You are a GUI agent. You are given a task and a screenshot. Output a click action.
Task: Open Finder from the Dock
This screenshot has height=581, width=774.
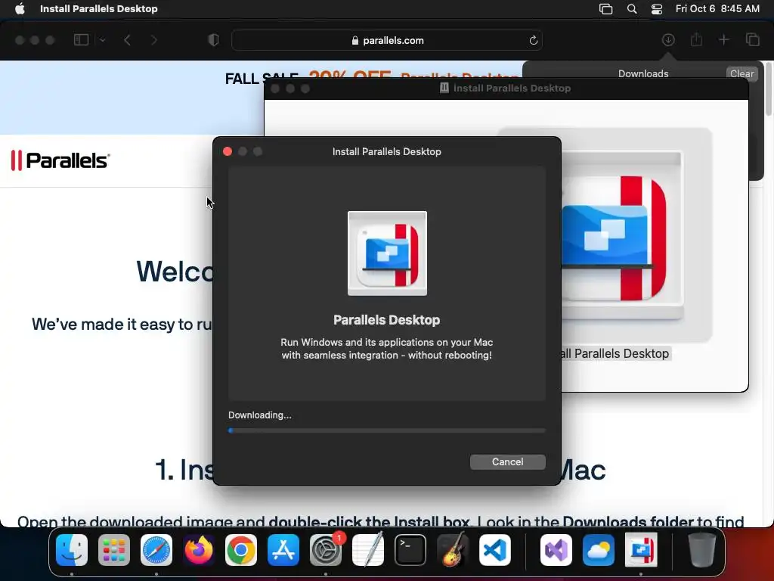pyautogui.click(x=72, y=550)
